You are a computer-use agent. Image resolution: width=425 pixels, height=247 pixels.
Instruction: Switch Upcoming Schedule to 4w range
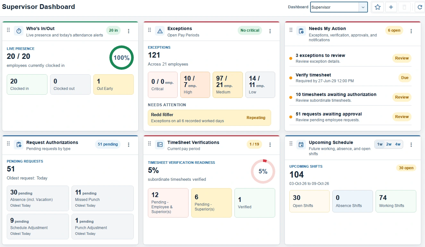tap(398, 144)
